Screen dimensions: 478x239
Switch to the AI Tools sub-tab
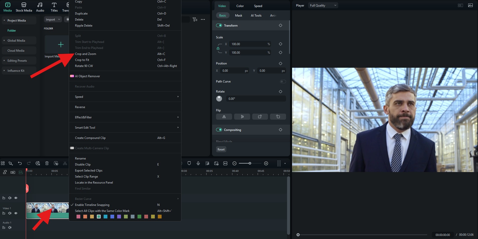point(256,15)
